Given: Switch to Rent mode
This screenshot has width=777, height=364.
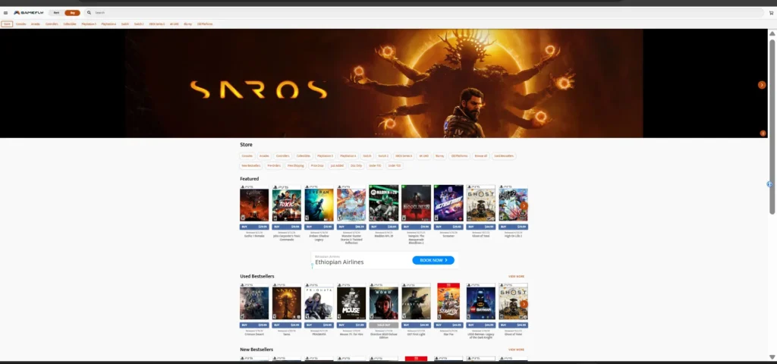Looking at the screenshot, I should 56,13.
